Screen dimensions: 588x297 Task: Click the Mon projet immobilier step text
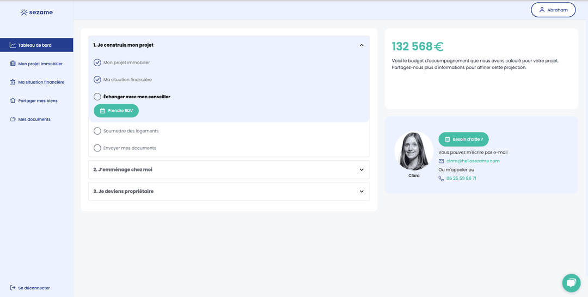coord(126,62)
